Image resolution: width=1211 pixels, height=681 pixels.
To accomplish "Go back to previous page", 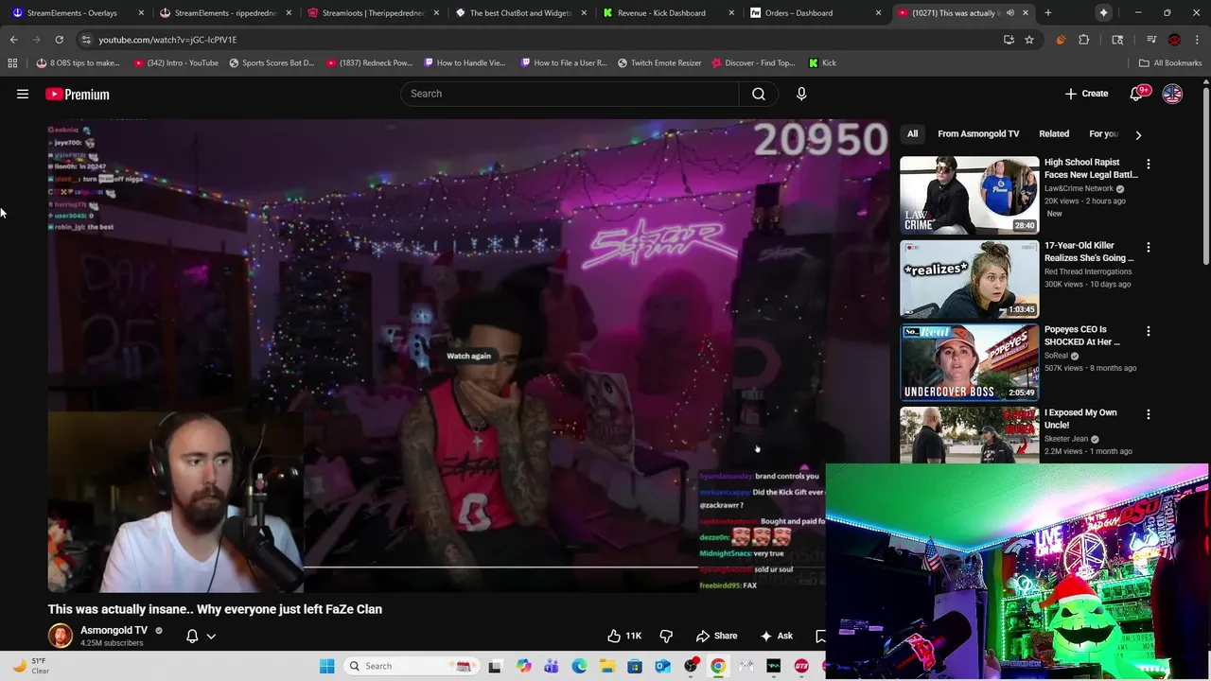I will point(13,40).
